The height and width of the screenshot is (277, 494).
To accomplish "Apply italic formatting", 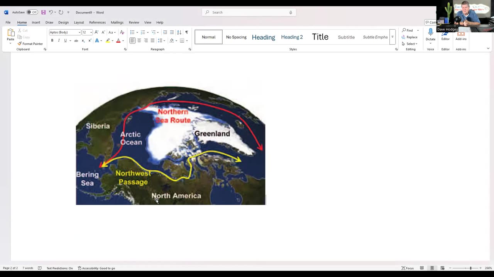I will click(59, 40).
